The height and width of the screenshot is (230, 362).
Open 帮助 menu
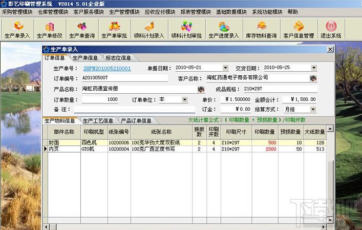pyautogui.click(x=292, y=12)
